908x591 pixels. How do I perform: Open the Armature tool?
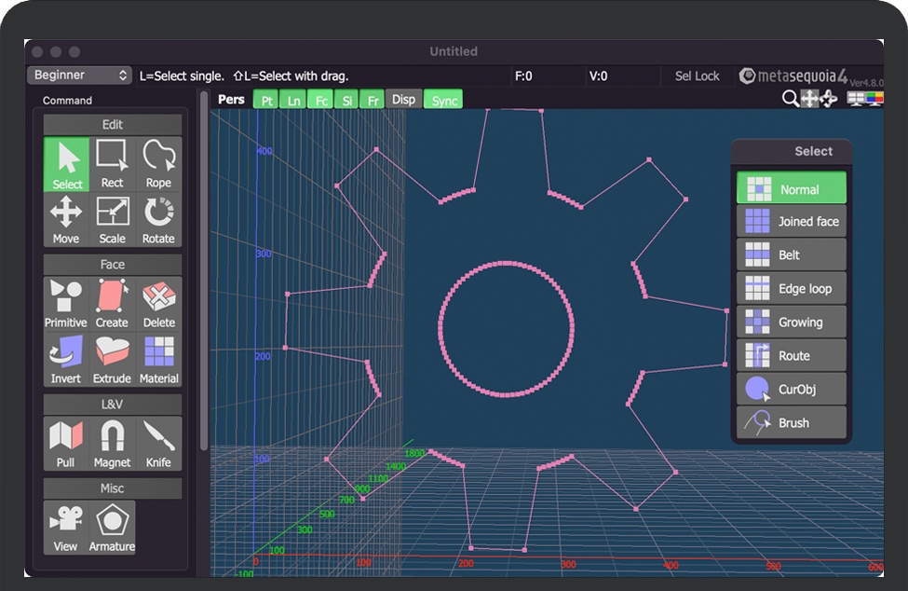click(112, 528)
